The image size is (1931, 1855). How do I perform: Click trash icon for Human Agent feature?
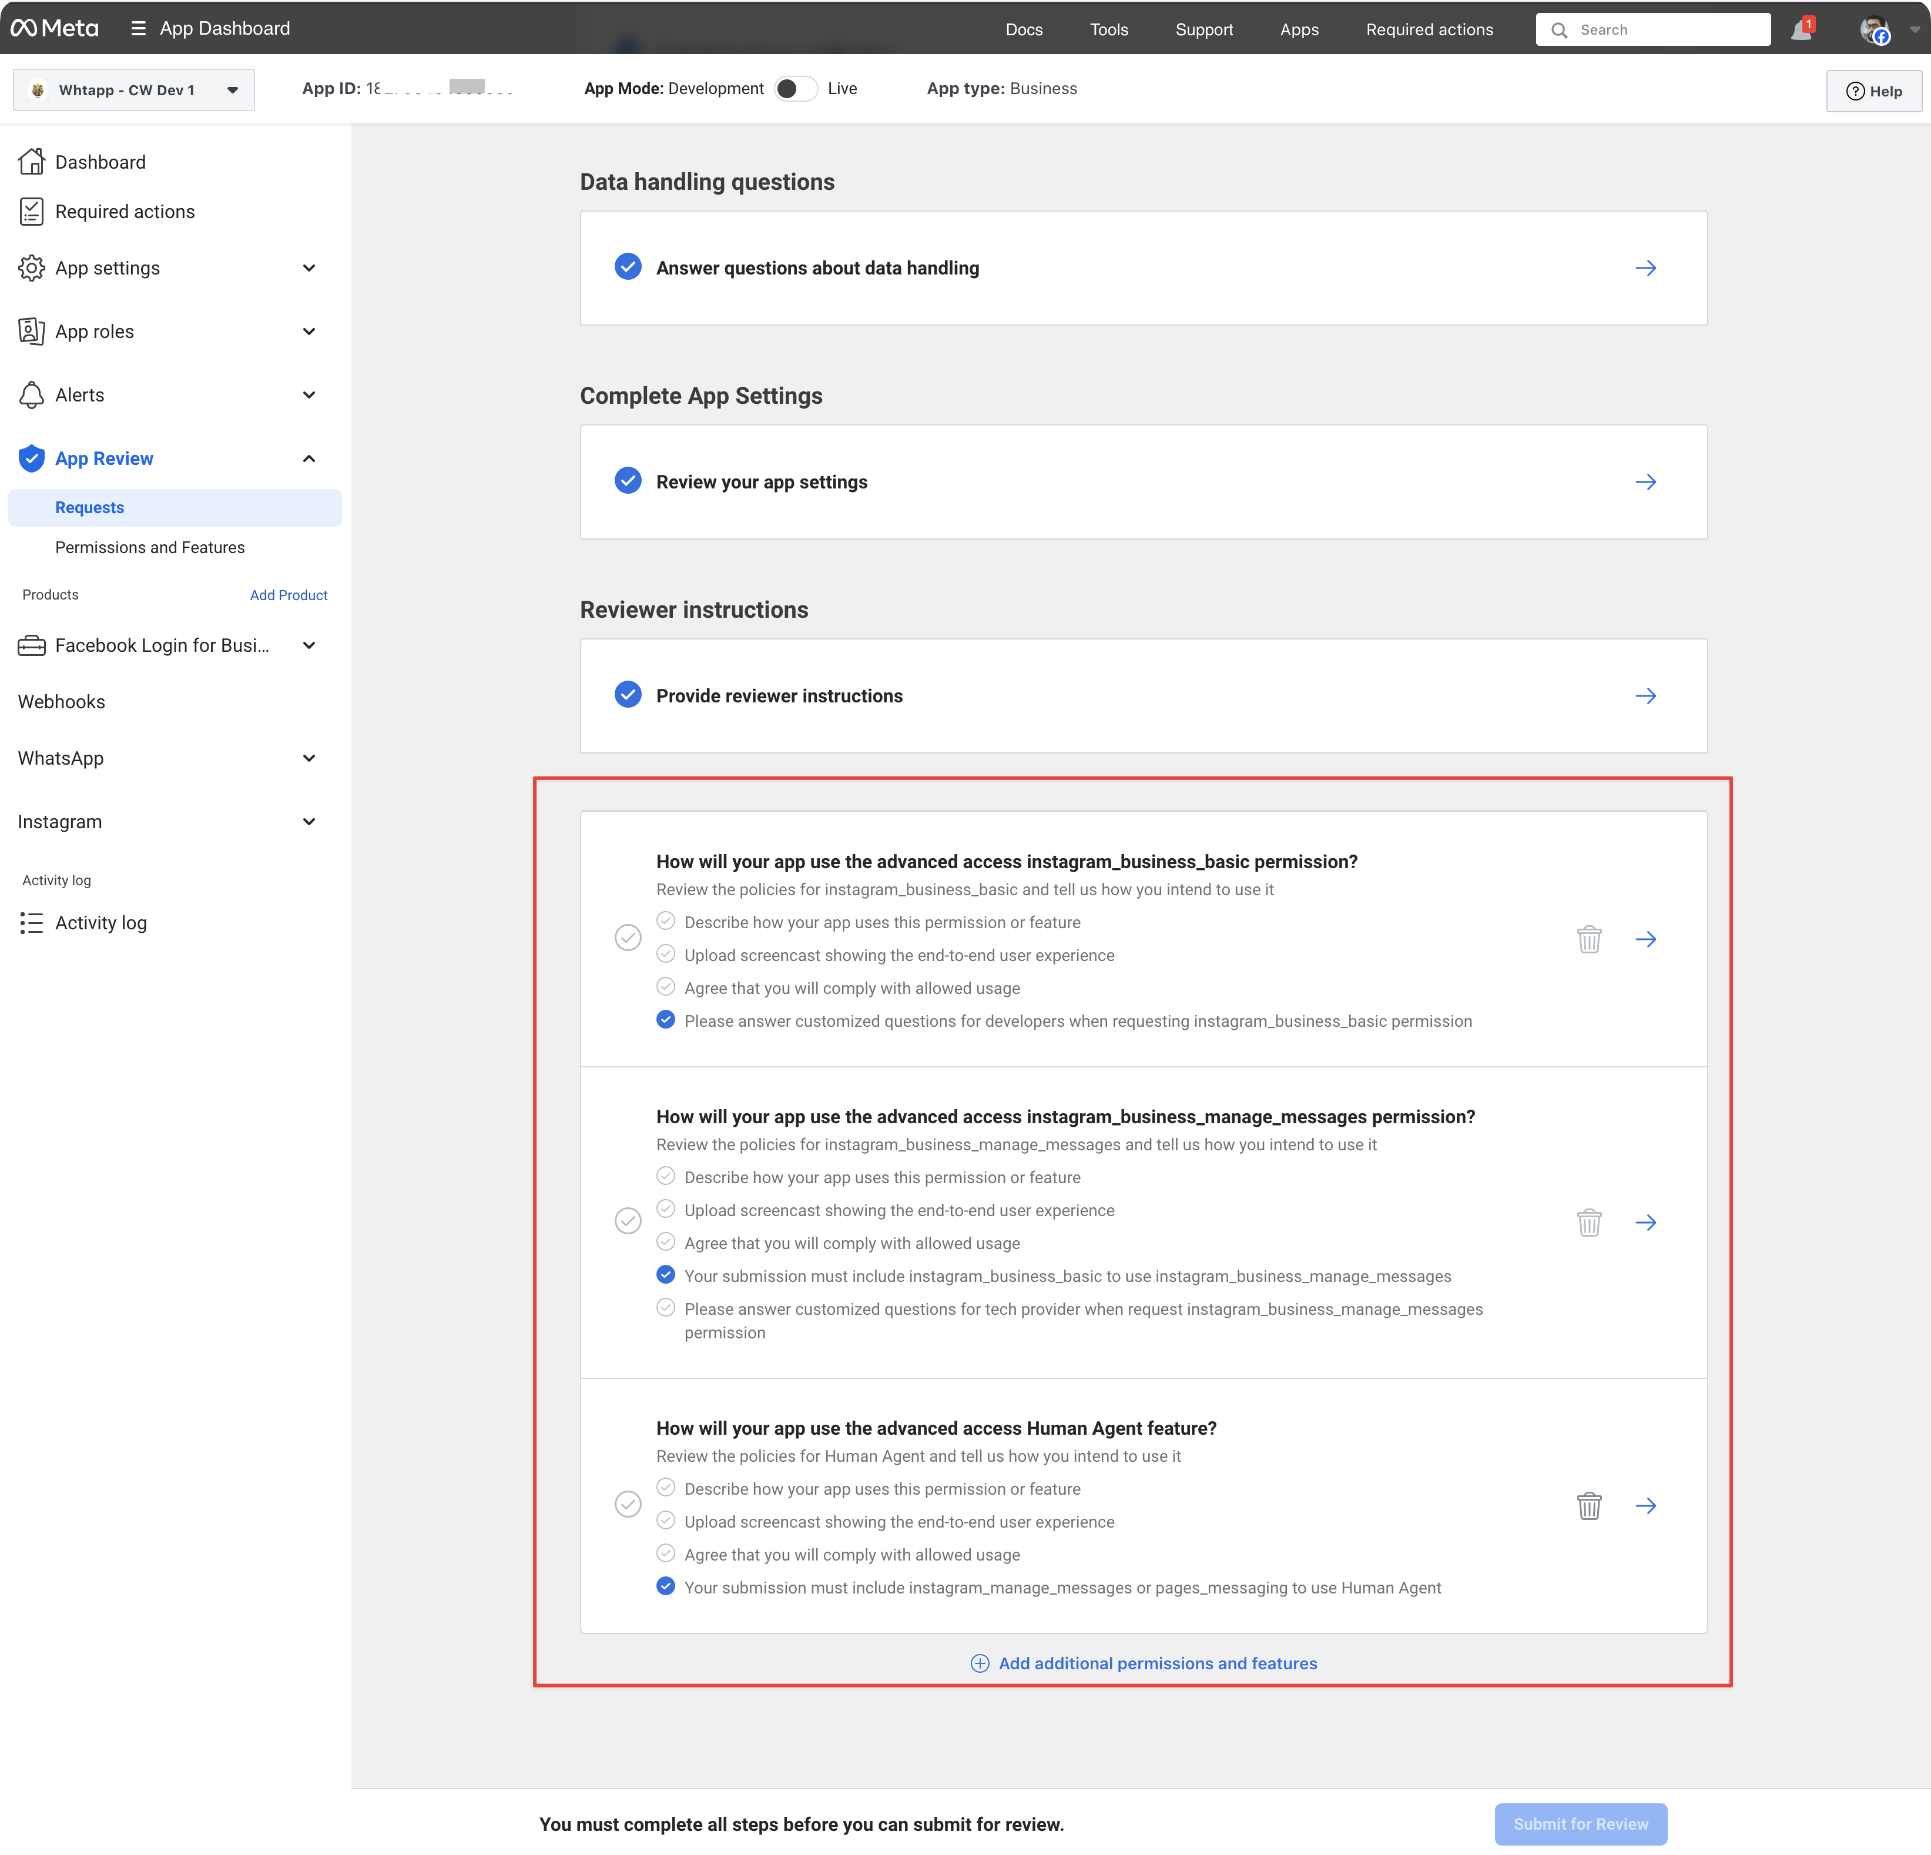(x=1588, y=1506)
